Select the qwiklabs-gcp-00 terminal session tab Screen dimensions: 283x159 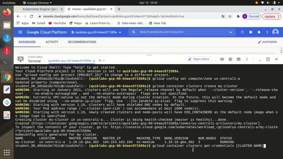70,61
